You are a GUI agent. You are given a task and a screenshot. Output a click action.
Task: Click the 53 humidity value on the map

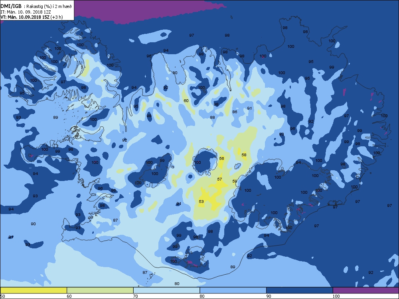(201, 202)
